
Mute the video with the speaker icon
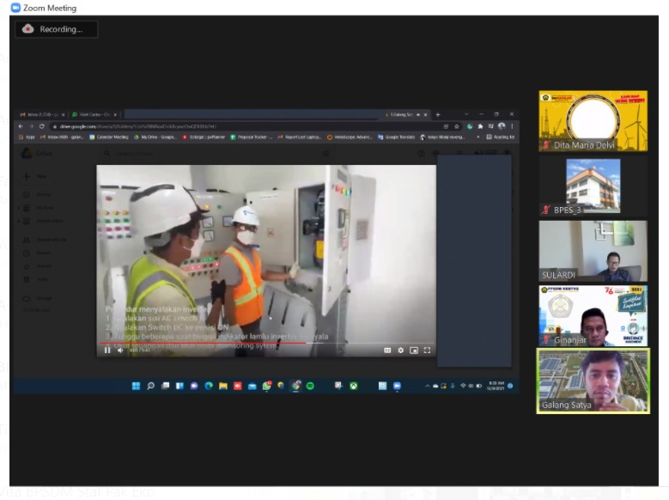[120, 351]
